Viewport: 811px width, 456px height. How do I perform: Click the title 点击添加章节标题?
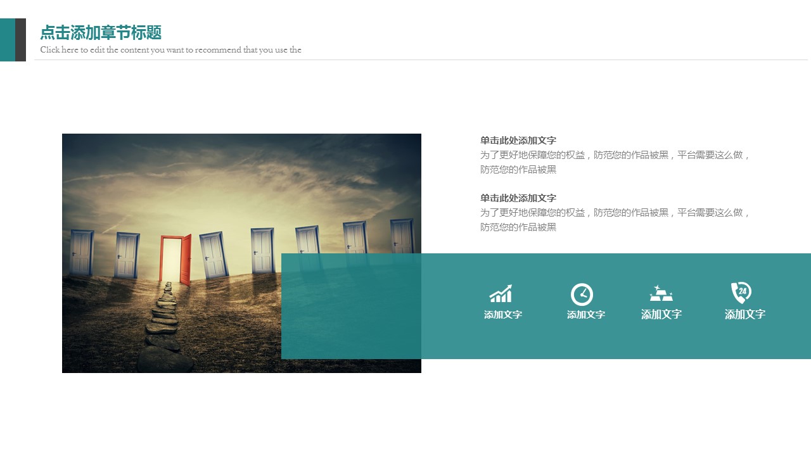[101, 33]
